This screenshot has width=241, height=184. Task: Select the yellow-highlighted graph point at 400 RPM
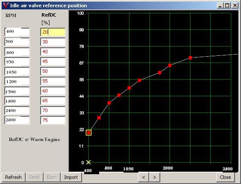coord(88,133)
